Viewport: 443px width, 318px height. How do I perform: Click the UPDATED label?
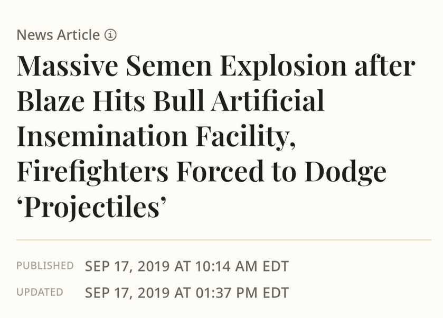pos(40,292)
